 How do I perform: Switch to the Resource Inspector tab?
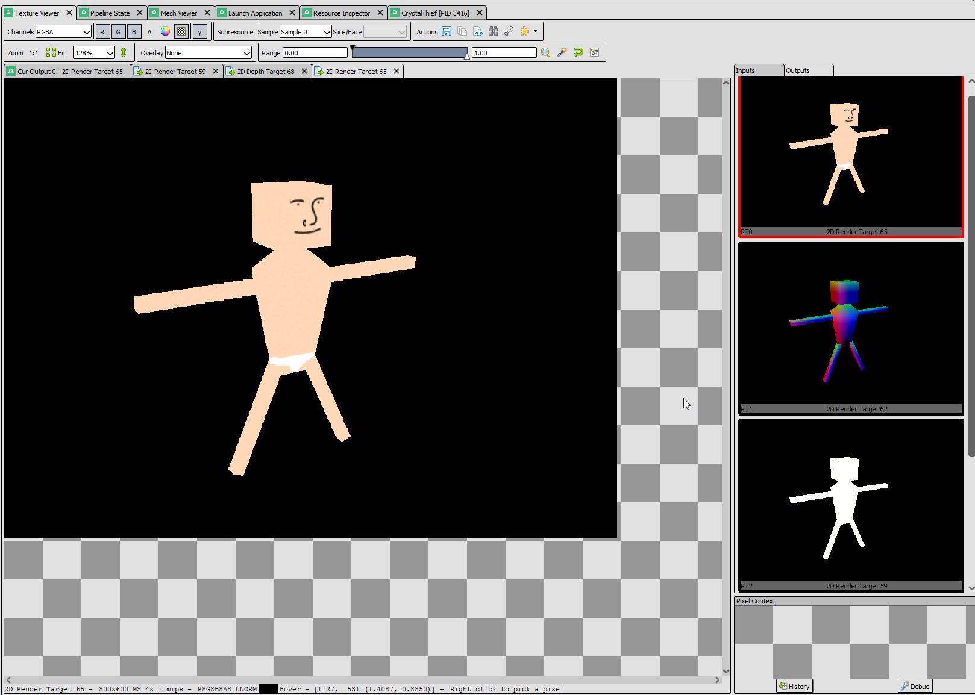point(342,13)
